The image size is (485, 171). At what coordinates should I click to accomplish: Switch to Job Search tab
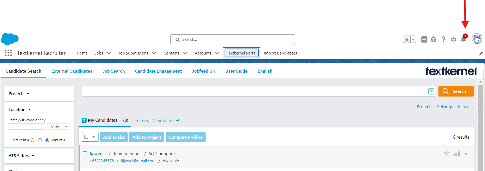[113, 71]
